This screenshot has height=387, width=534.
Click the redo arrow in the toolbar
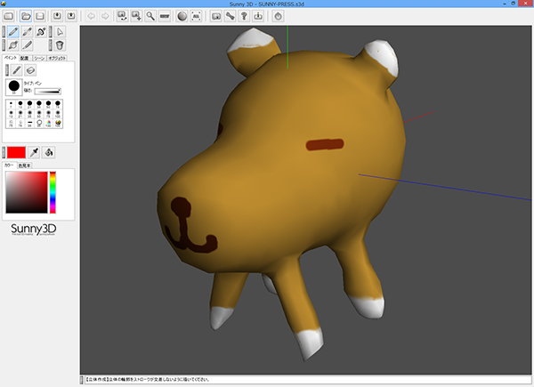tap(107, 16)
